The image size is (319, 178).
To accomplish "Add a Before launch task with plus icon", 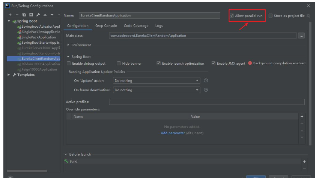I will pyautogui.click(x=304, y=162).
